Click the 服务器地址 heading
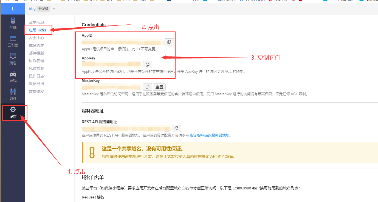The height and width of the screenshot is (202, 378). pos(93,111)
